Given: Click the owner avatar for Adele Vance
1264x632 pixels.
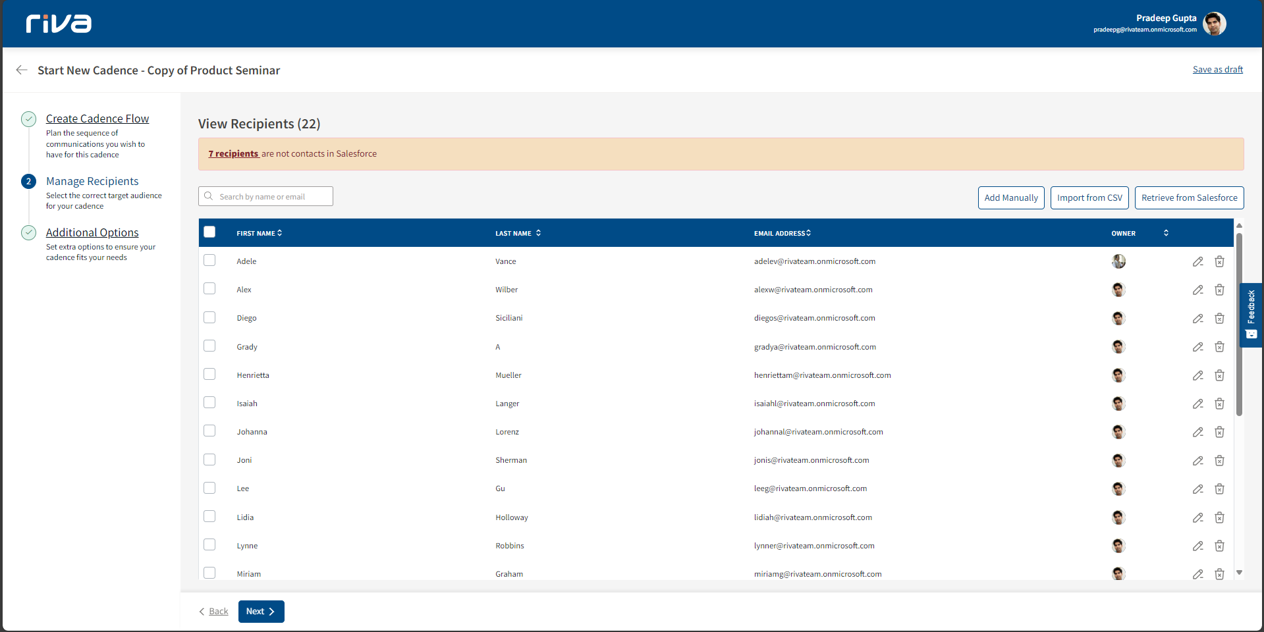Looking at the screenshot, I should pos(1118,261).
